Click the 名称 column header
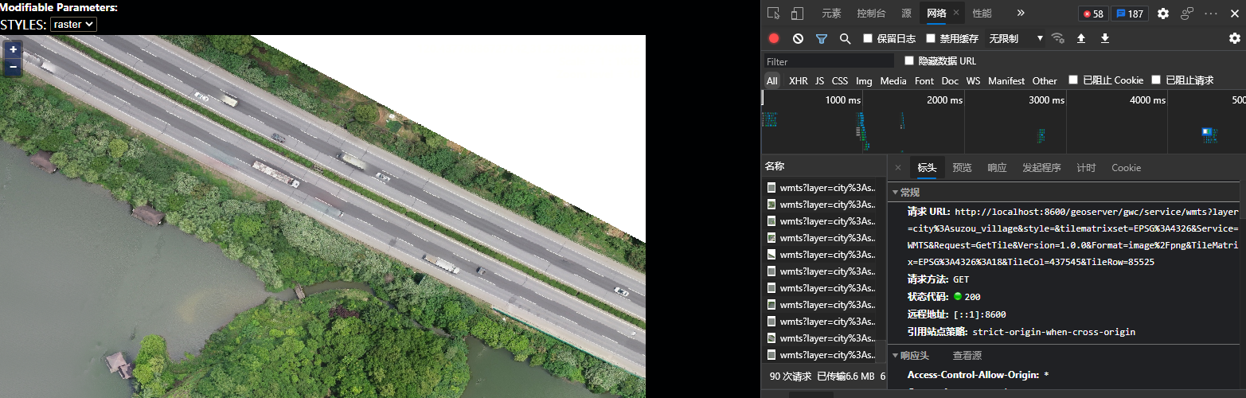The height and width of the screenshot is (398, 1246). [x=823, y=166]
